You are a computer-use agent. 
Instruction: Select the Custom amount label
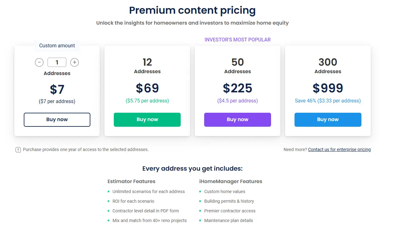coord(57,45)
